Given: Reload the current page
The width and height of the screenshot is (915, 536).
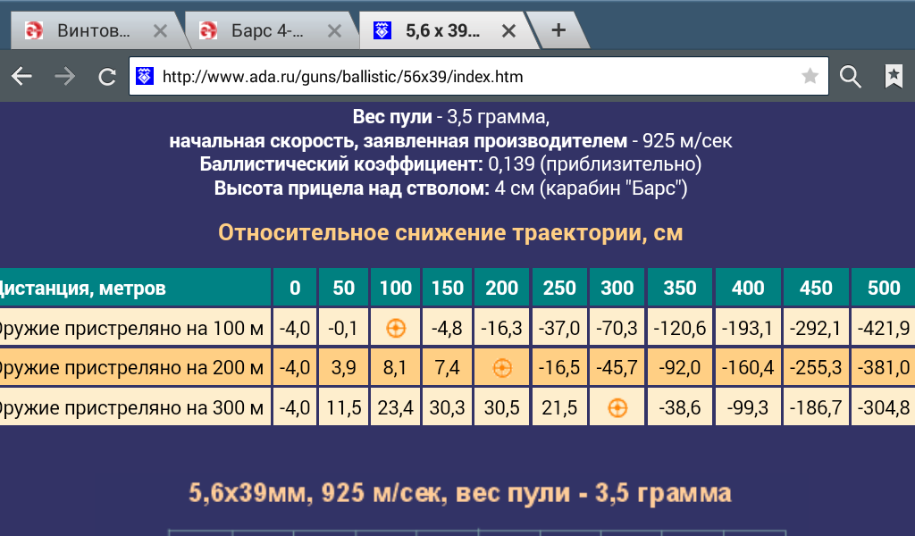Looking at the screenshot, I should (107, 77).
